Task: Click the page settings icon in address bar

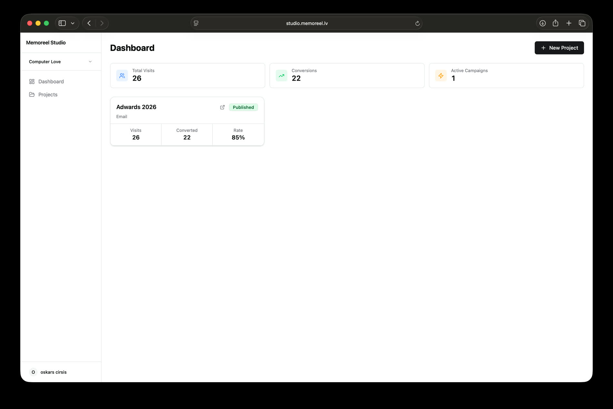Action: (196, 23)
